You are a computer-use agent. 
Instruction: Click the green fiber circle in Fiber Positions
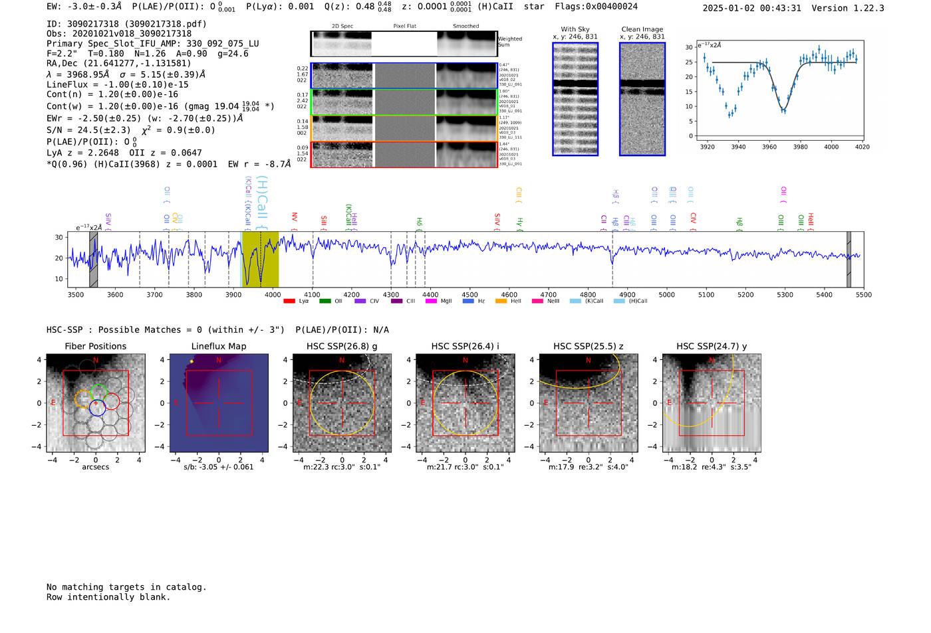[x=98, y=393]
